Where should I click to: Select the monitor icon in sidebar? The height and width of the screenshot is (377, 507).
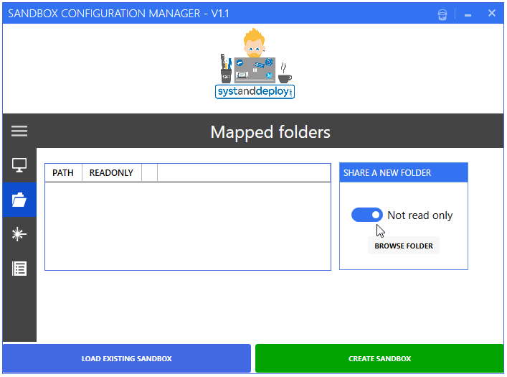pyautogui.click(x=19, y=165)
